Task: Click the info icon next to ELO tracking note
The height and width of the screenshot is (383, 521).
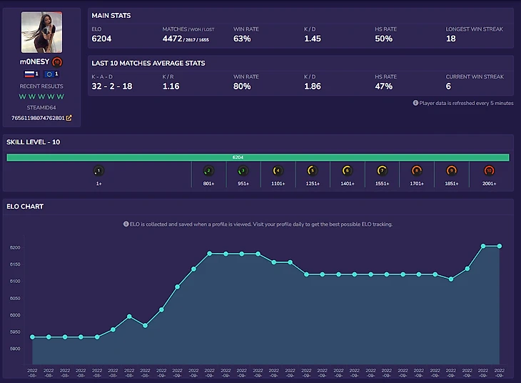Action: pyautogui.click(x=126, y=224)
